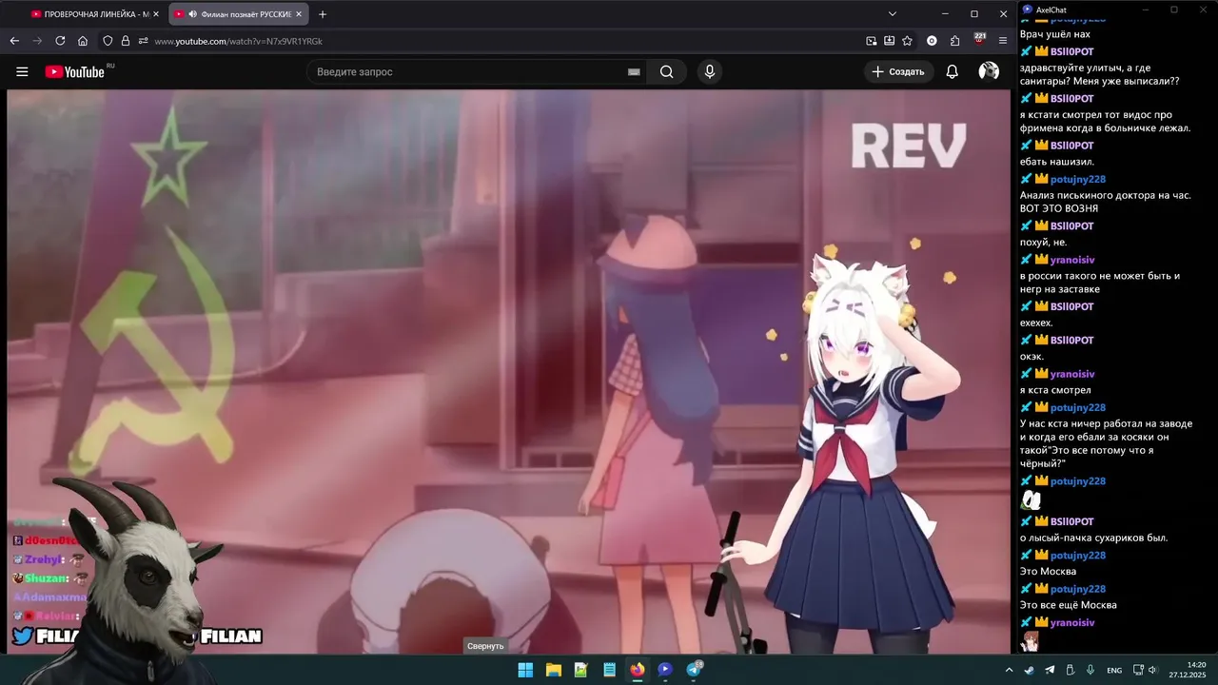Click the AxelChat message 'я кста смотрел'
The height and width of the screenshot is (685, 1218).
[x=1055, y=390]
